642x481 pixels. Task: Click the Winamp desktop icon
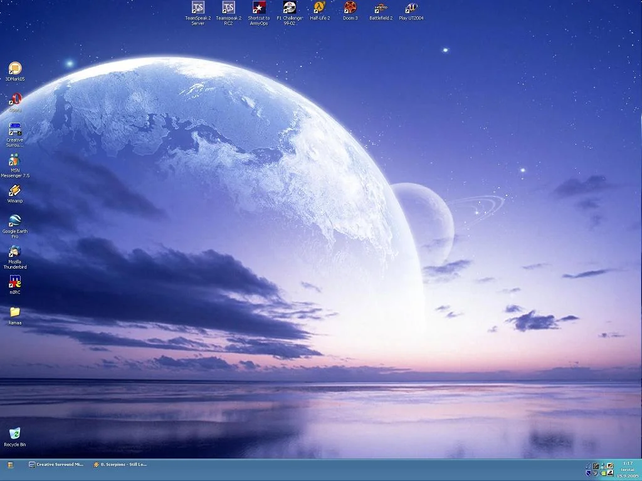tap(15, 191)
